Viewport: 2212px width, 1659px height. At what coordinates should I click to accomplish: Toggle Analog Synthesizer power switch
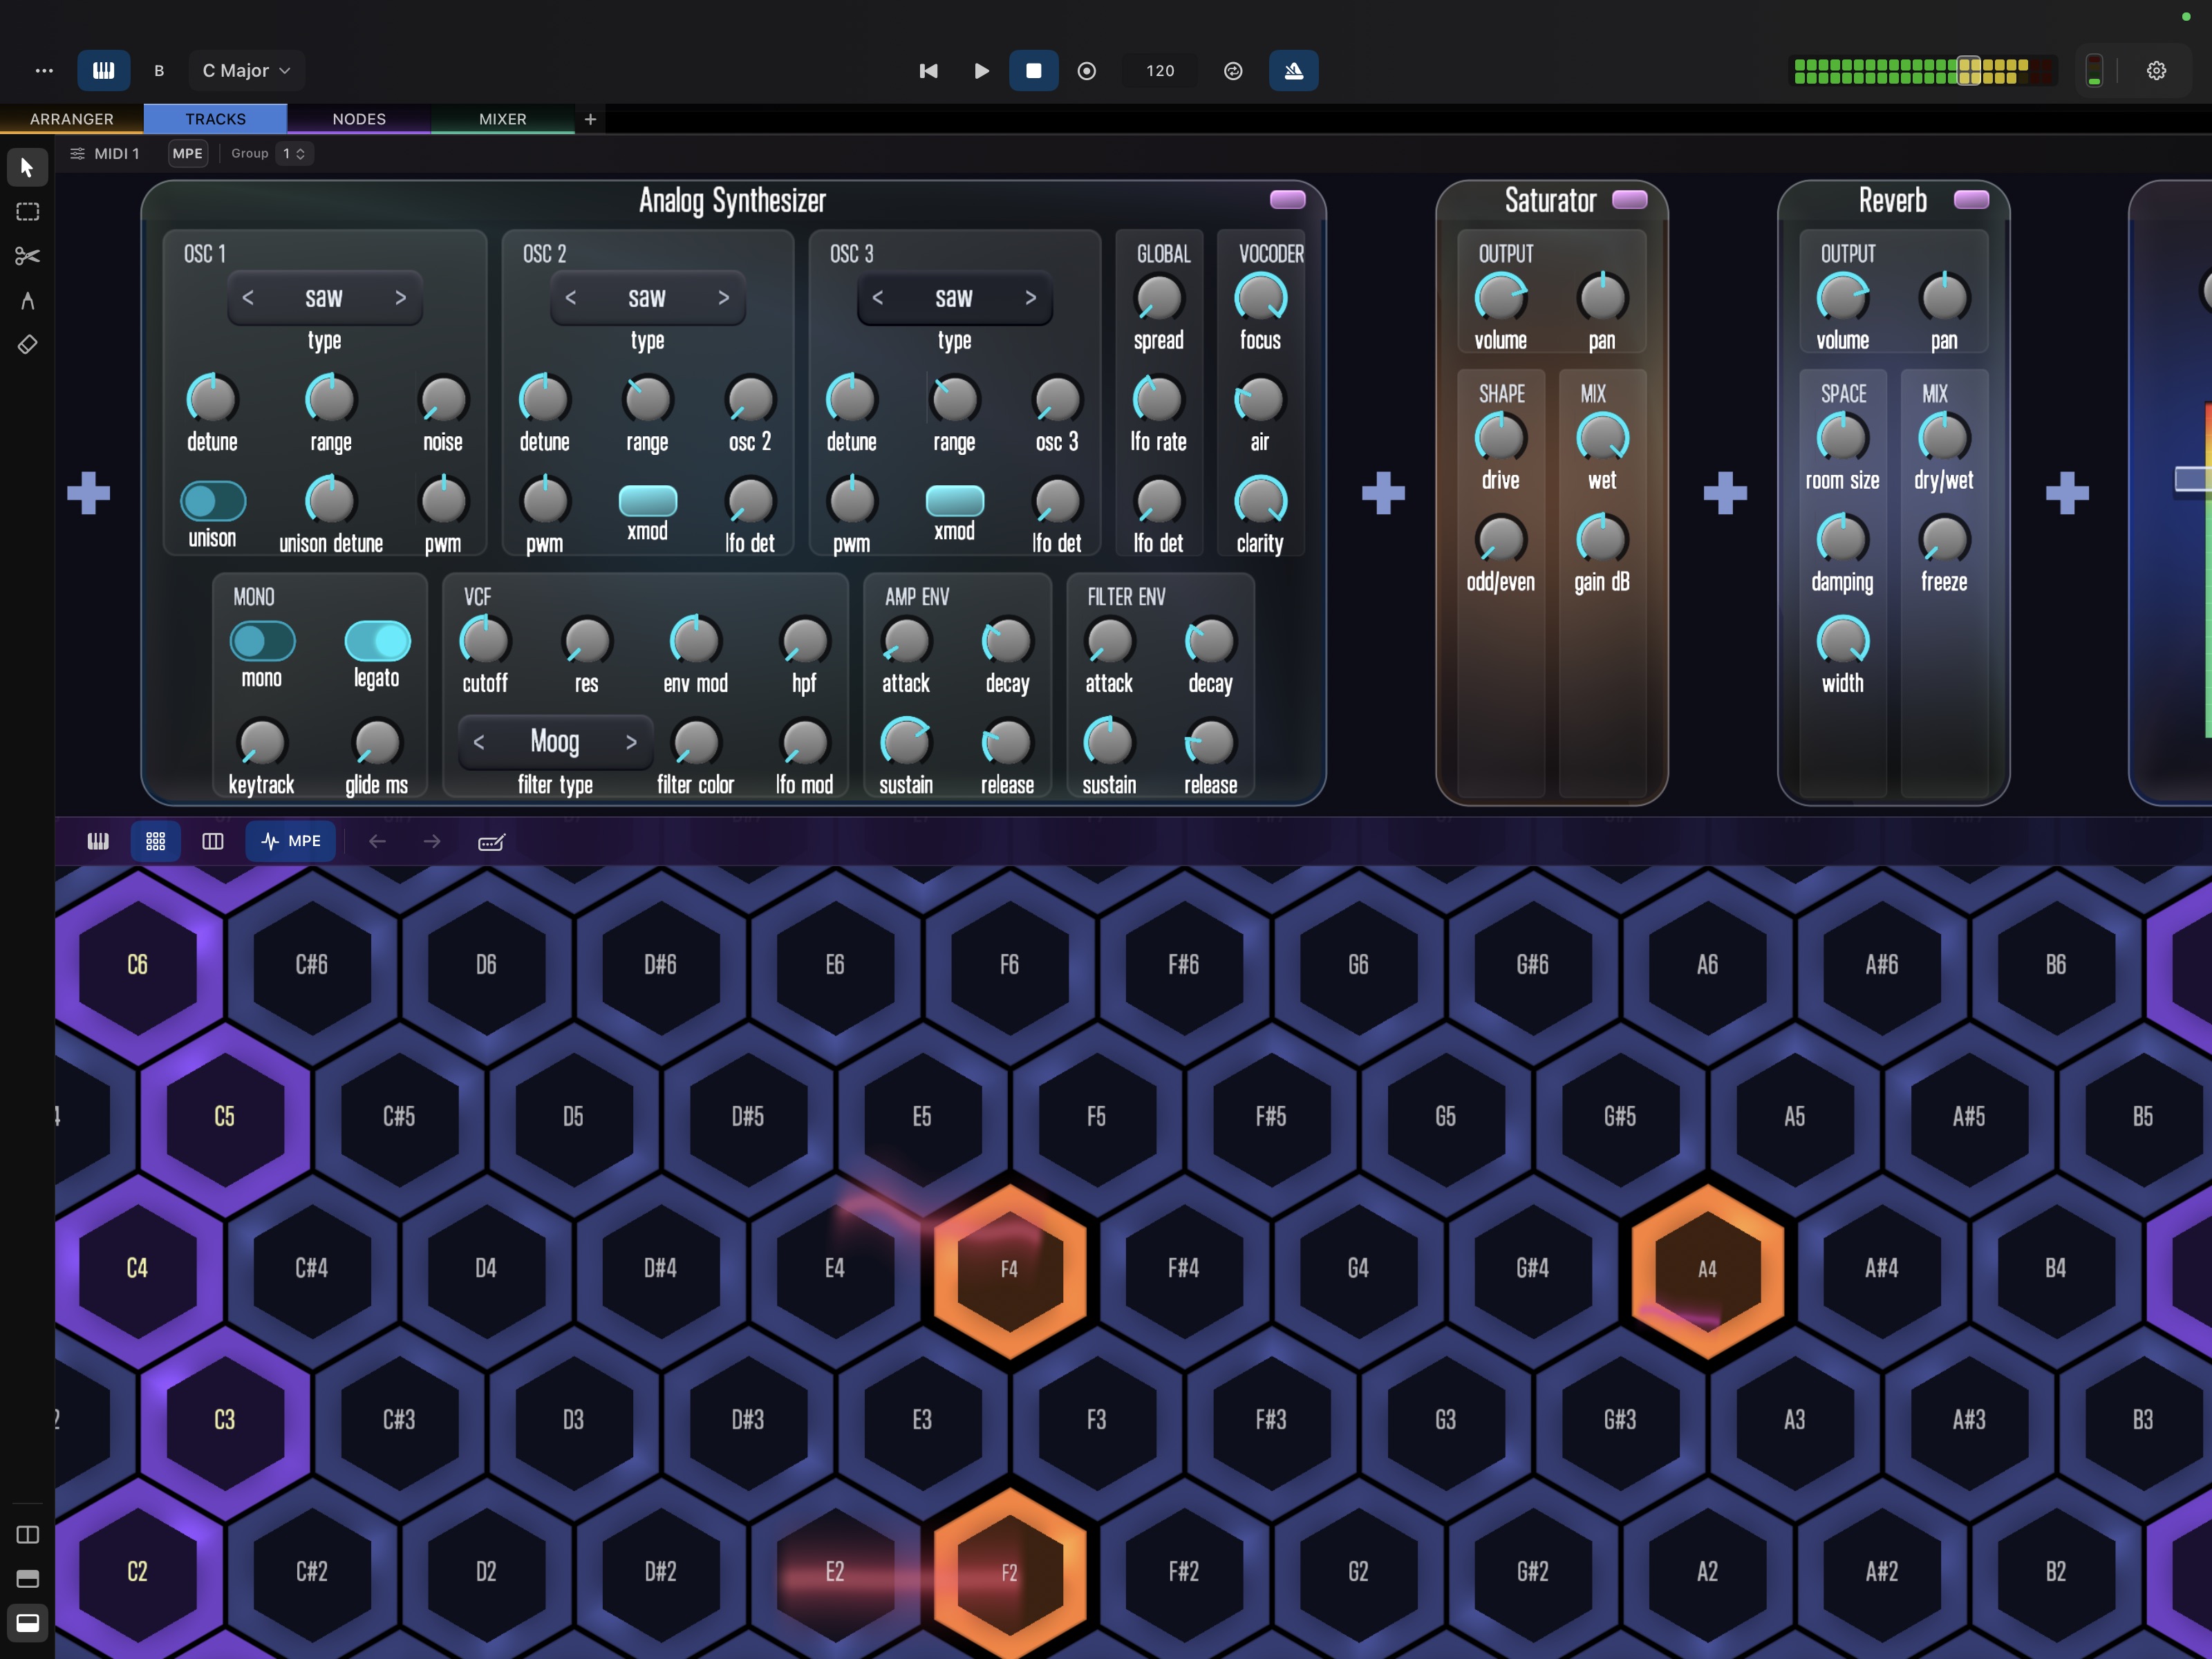point(1287,199)
